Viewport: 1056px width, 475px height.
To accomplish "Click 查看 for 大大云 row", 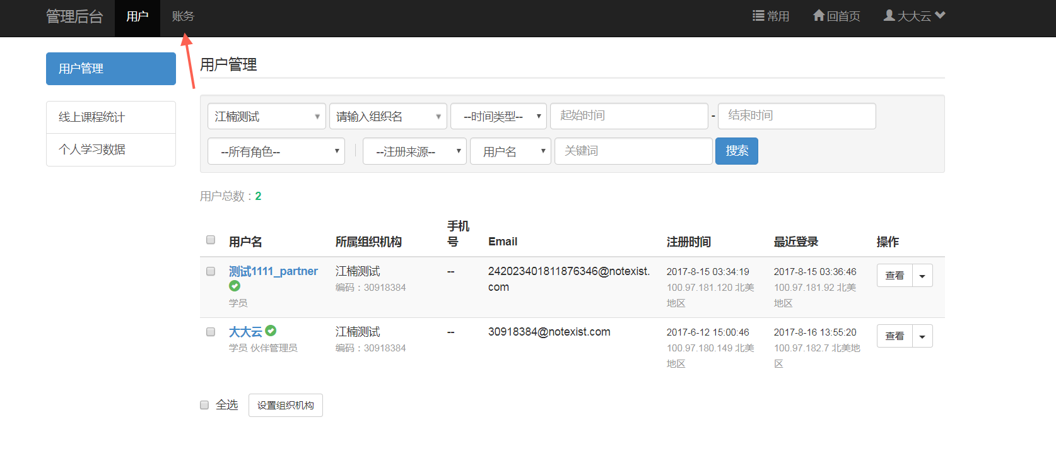I will [x=895, y=336].
